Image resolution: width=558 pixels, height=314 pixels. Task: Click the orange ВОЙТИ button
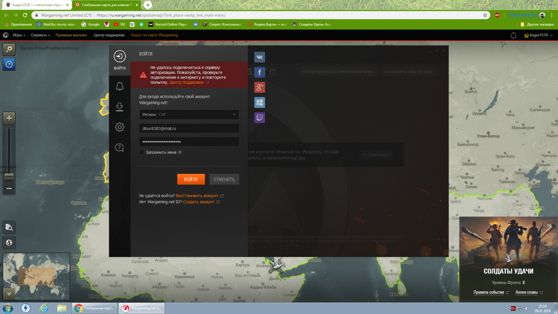point(191,179)
